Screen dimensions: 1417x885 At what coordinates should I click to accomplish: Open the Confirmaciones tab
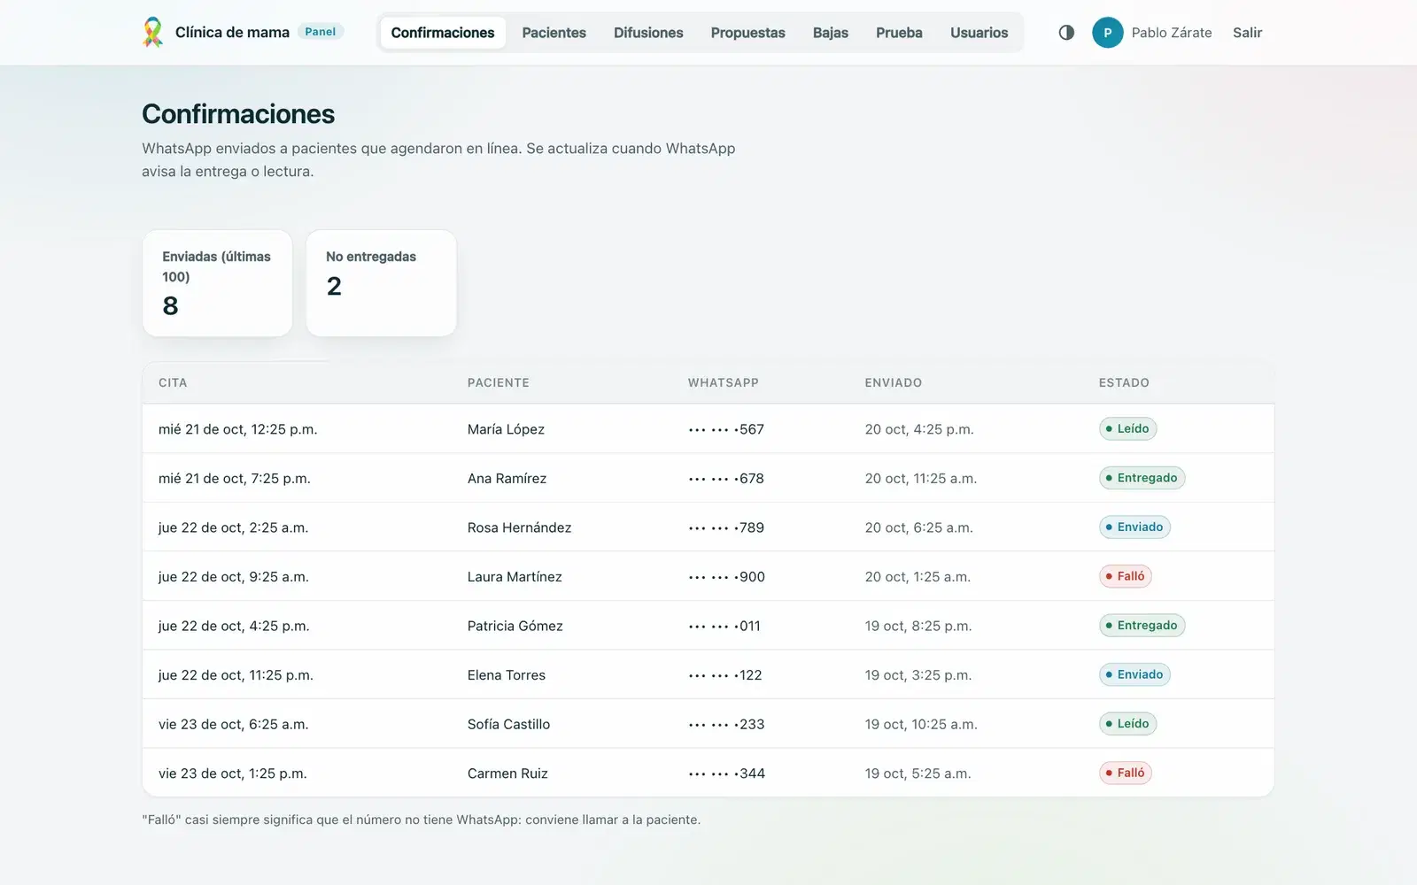443,33
